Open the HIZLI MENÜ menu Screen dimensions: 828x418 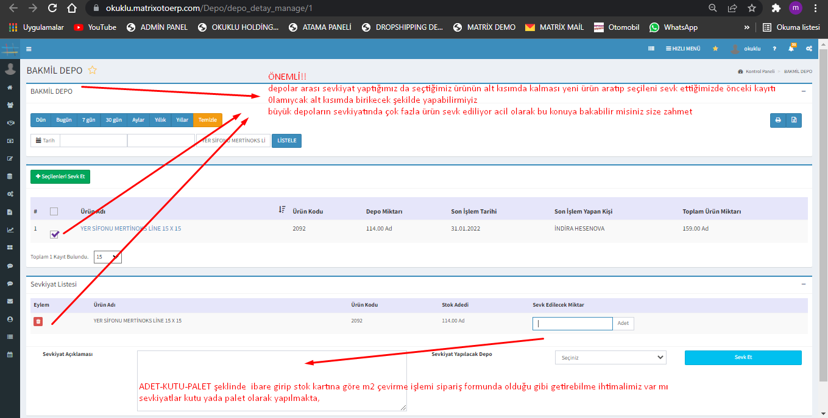pos(683,49)
